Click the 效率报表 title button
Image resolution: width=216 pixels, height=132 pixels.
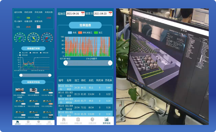coord(85,25)
